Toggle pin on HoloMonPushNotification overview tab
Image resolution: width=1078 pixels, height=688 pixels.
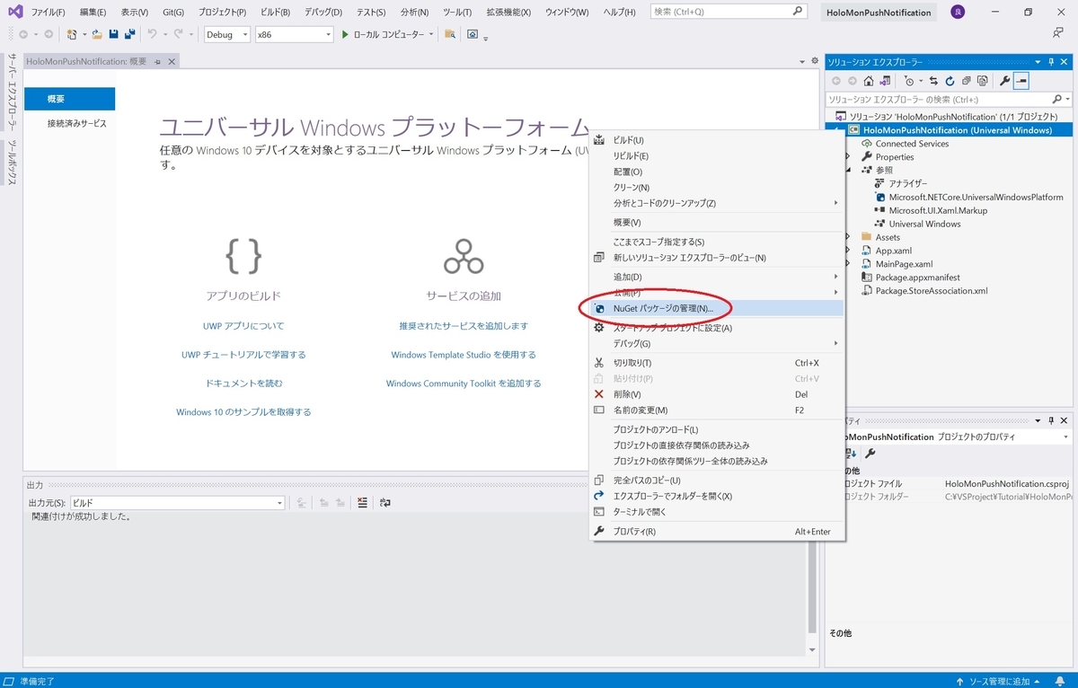click(x=157, y=61)
